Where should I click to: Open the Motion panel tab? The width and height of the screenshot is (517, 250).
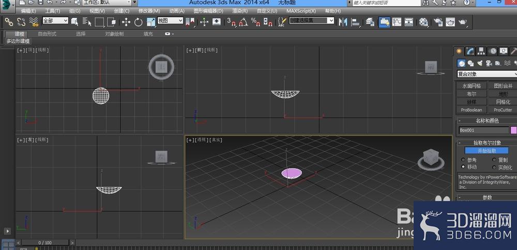(x=493, y=51)
